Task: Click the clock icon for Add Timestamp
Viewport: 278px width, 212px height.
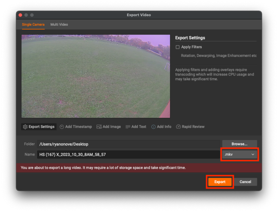Action: click(x=62, y=127)
